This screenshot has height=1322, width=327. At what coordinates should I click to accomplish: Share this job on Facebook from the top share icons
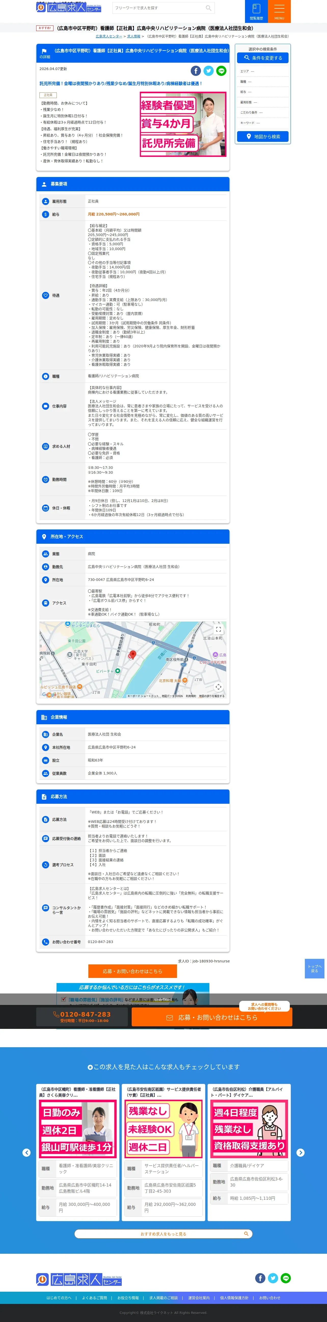[196, 71]
